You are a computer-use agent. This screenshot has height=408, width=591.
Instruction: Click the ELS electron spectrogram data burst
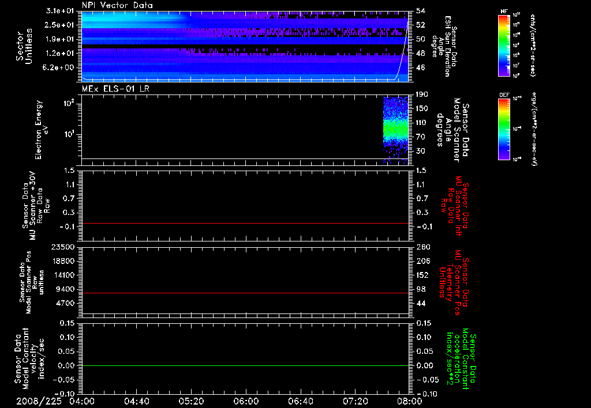coord(396,130)
